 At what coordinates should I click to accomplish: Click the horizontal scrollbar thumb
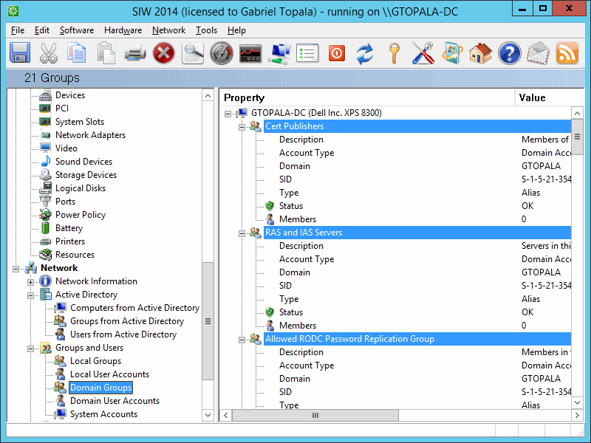click(315, 415)
